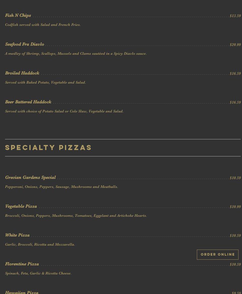
Task: Click the $20.99 Seafood Fra Diavlo price
Action: click(235, 45)
